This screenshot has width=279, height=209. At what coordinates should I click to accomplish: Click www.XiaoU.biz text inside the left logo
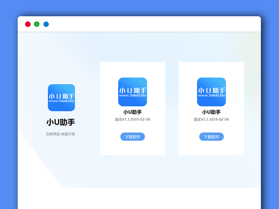coord(61,101)
